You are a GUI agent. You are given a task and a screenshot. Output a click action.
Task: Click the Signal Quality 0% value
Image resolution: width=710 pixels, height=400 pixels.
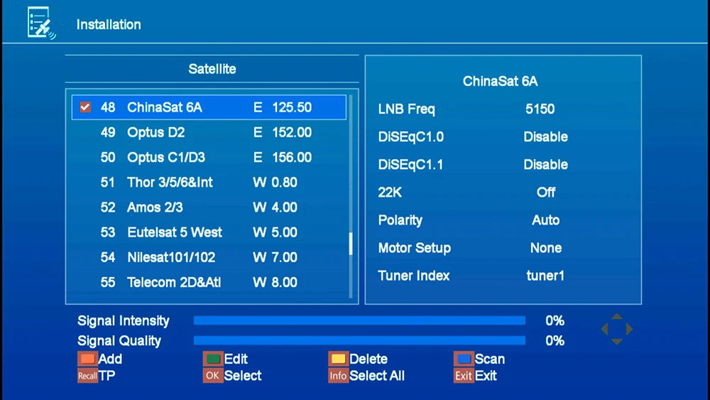(x=555, y=340)
